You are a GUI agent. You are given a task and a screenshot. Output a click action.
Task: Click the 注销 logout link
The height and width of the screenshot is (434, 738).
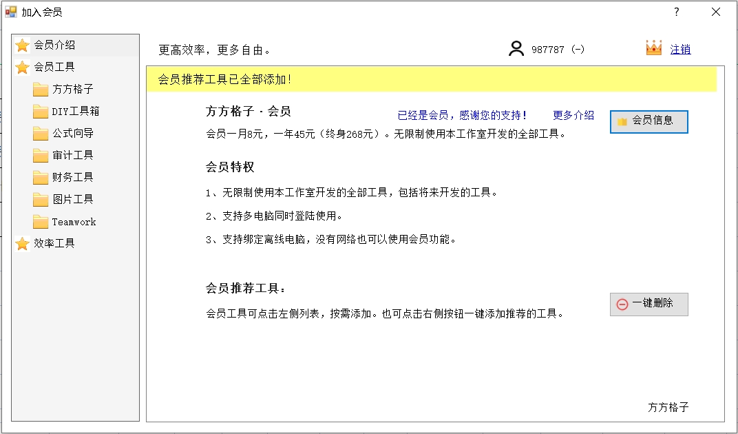[680, 50]
